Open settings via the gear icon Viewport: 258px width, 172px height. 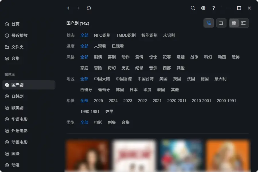coord(203,8)
